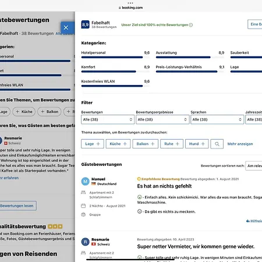This screenshot has width=262, height=262.
Task: Click Bewertung abgegeben 10. April 2023 text
Action: click(x=165, y=239)
